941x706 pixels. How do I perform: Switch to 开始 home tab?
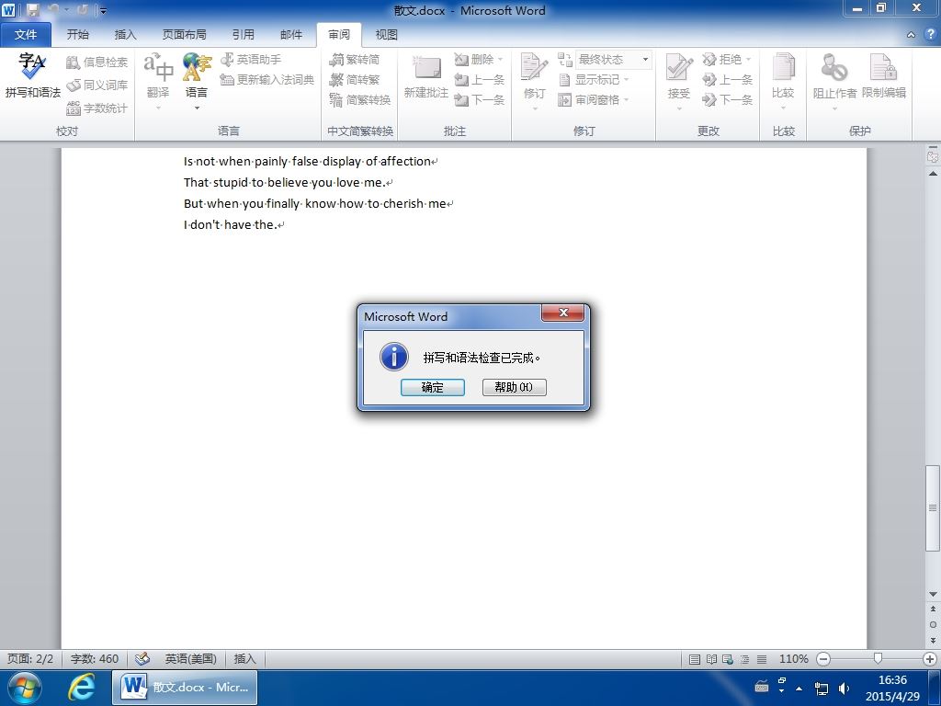point(77,35)
